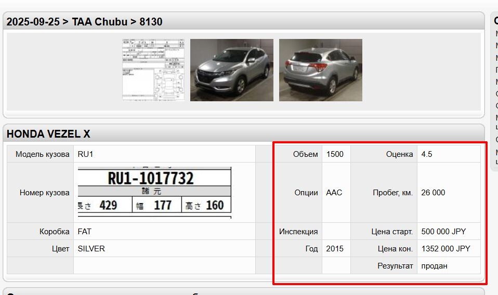Image resolution: width=498 pixels, height=295 pixels.
Task: Select the 'Пробег, км.' label
Action: [393, 193]
